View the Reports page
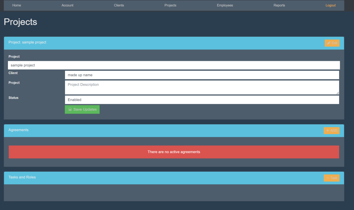The width and height of the screenshot is (354, 210). [279, 6]
